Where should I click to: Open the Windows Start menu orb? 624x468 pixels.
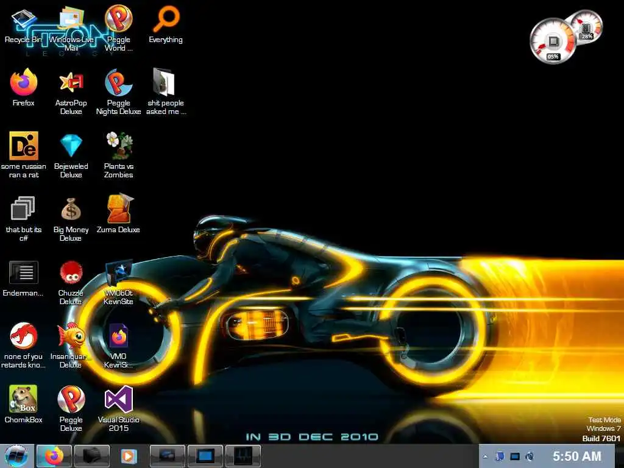tap(16, 456)
